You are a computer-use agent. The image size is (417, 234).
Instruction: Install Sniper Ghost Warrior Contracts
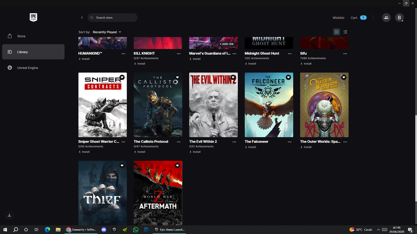click(84, 152)
